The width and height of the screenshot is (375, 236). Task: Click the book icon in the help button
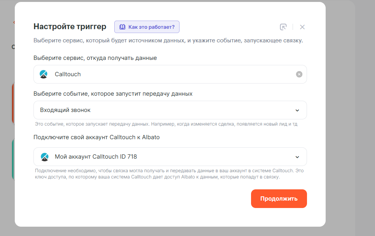click(x=122, y=27)
